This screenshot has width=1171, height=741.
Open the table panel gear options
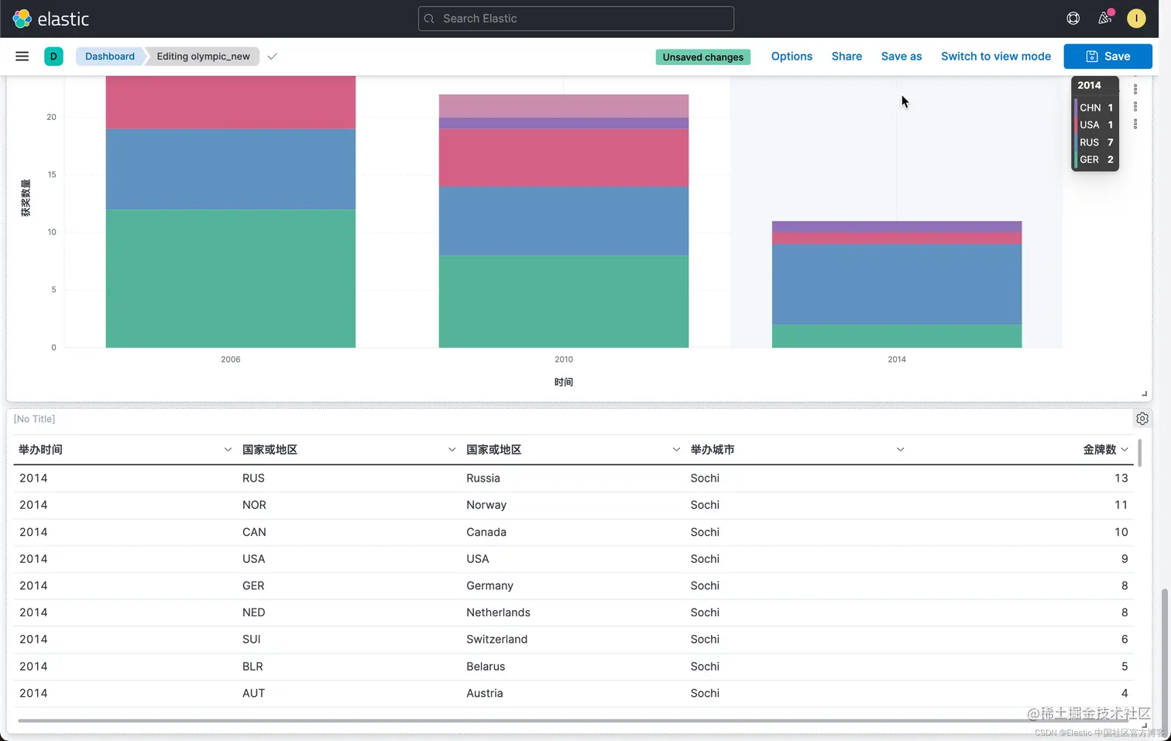[1142, 419]
